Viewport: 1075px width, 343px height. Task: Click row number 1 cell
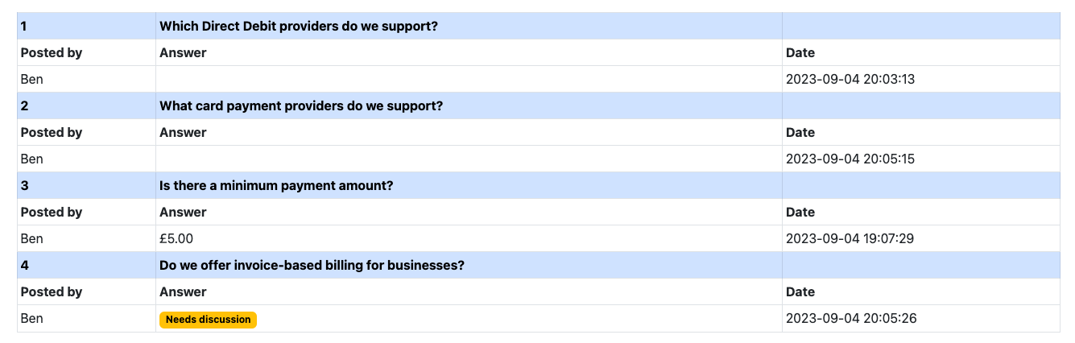[86, 26]
